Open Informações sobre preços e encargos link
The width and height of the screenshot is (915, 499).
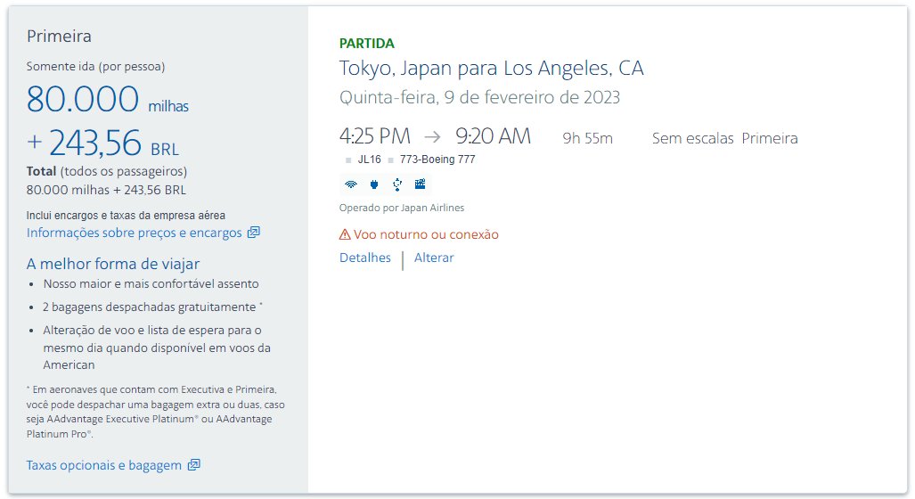(135, 233)
